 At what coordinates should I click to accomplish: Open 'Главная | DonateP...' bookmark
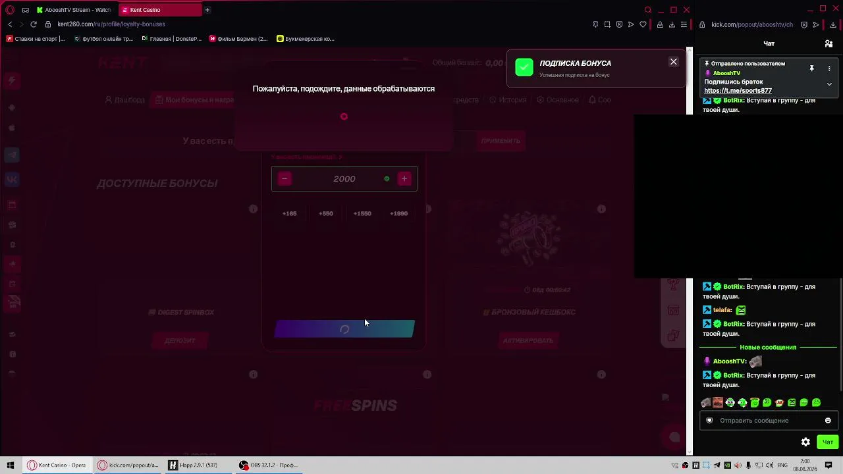[x=172, y=39]
